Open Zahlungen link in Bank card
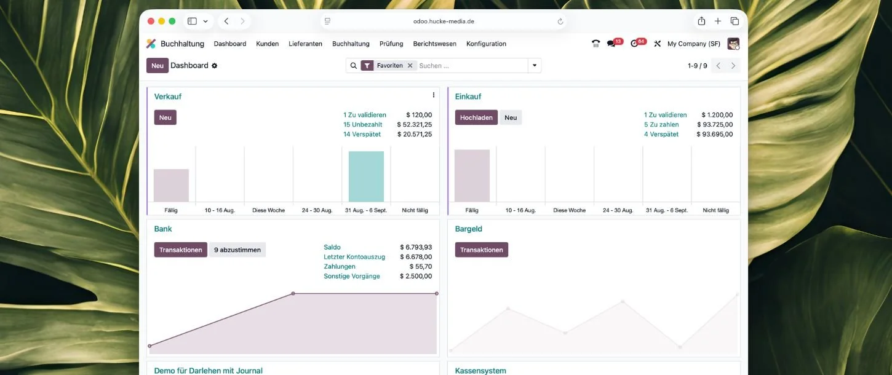This screenshot has width=892, height=375. pyautogui.click(x=340, y=266)
